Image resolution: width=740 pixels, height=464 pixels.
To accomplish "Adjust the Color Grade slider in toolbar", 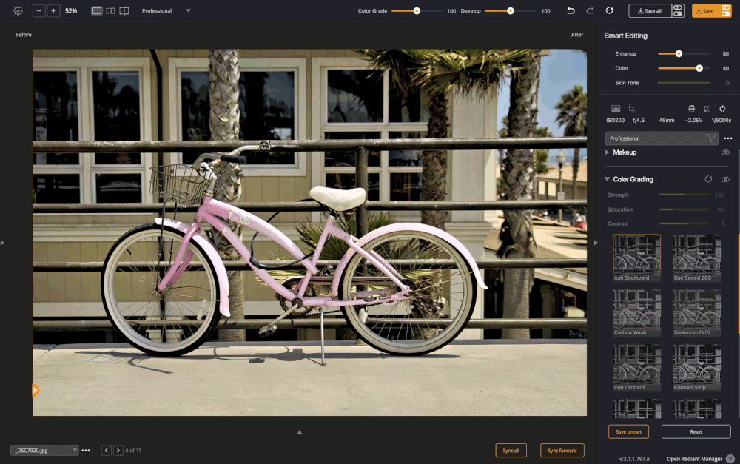I will tap(416, 11).
